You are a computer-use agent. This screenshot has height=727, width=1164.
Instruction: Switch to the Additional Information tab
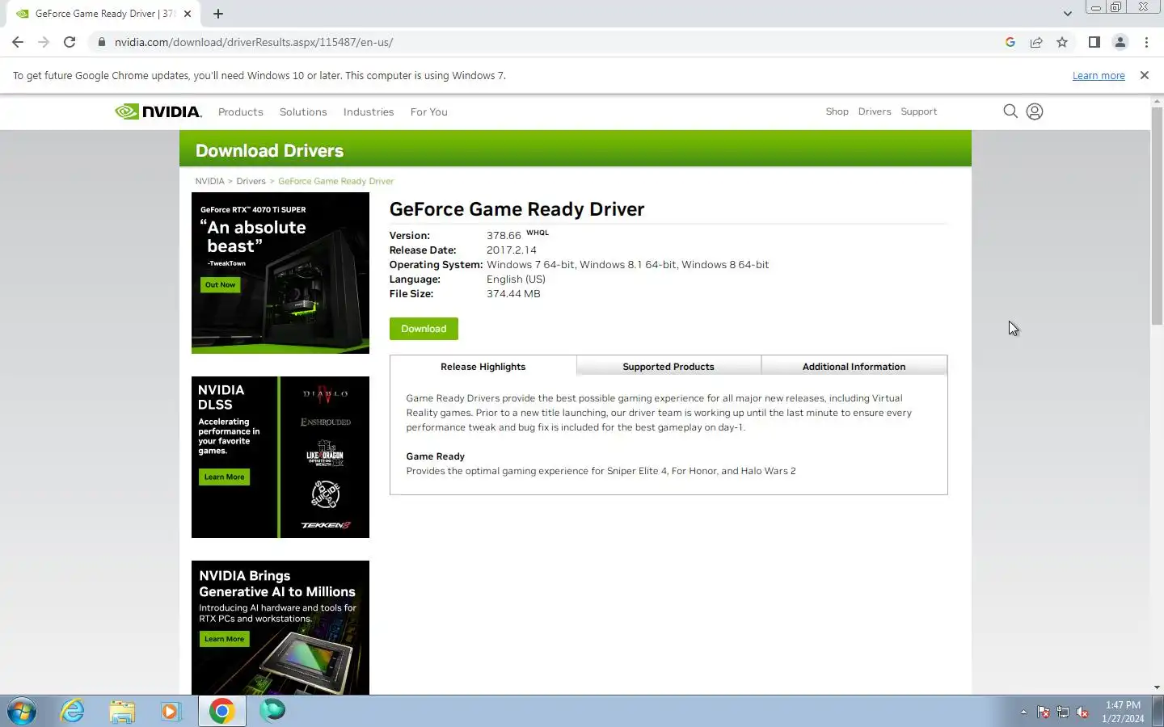tap(854, 367)
